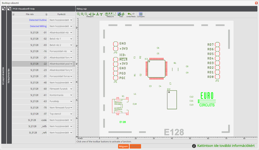Click the Undo arrow icon
This screenshot has width=259, height=150.
(x=129, y=14)
